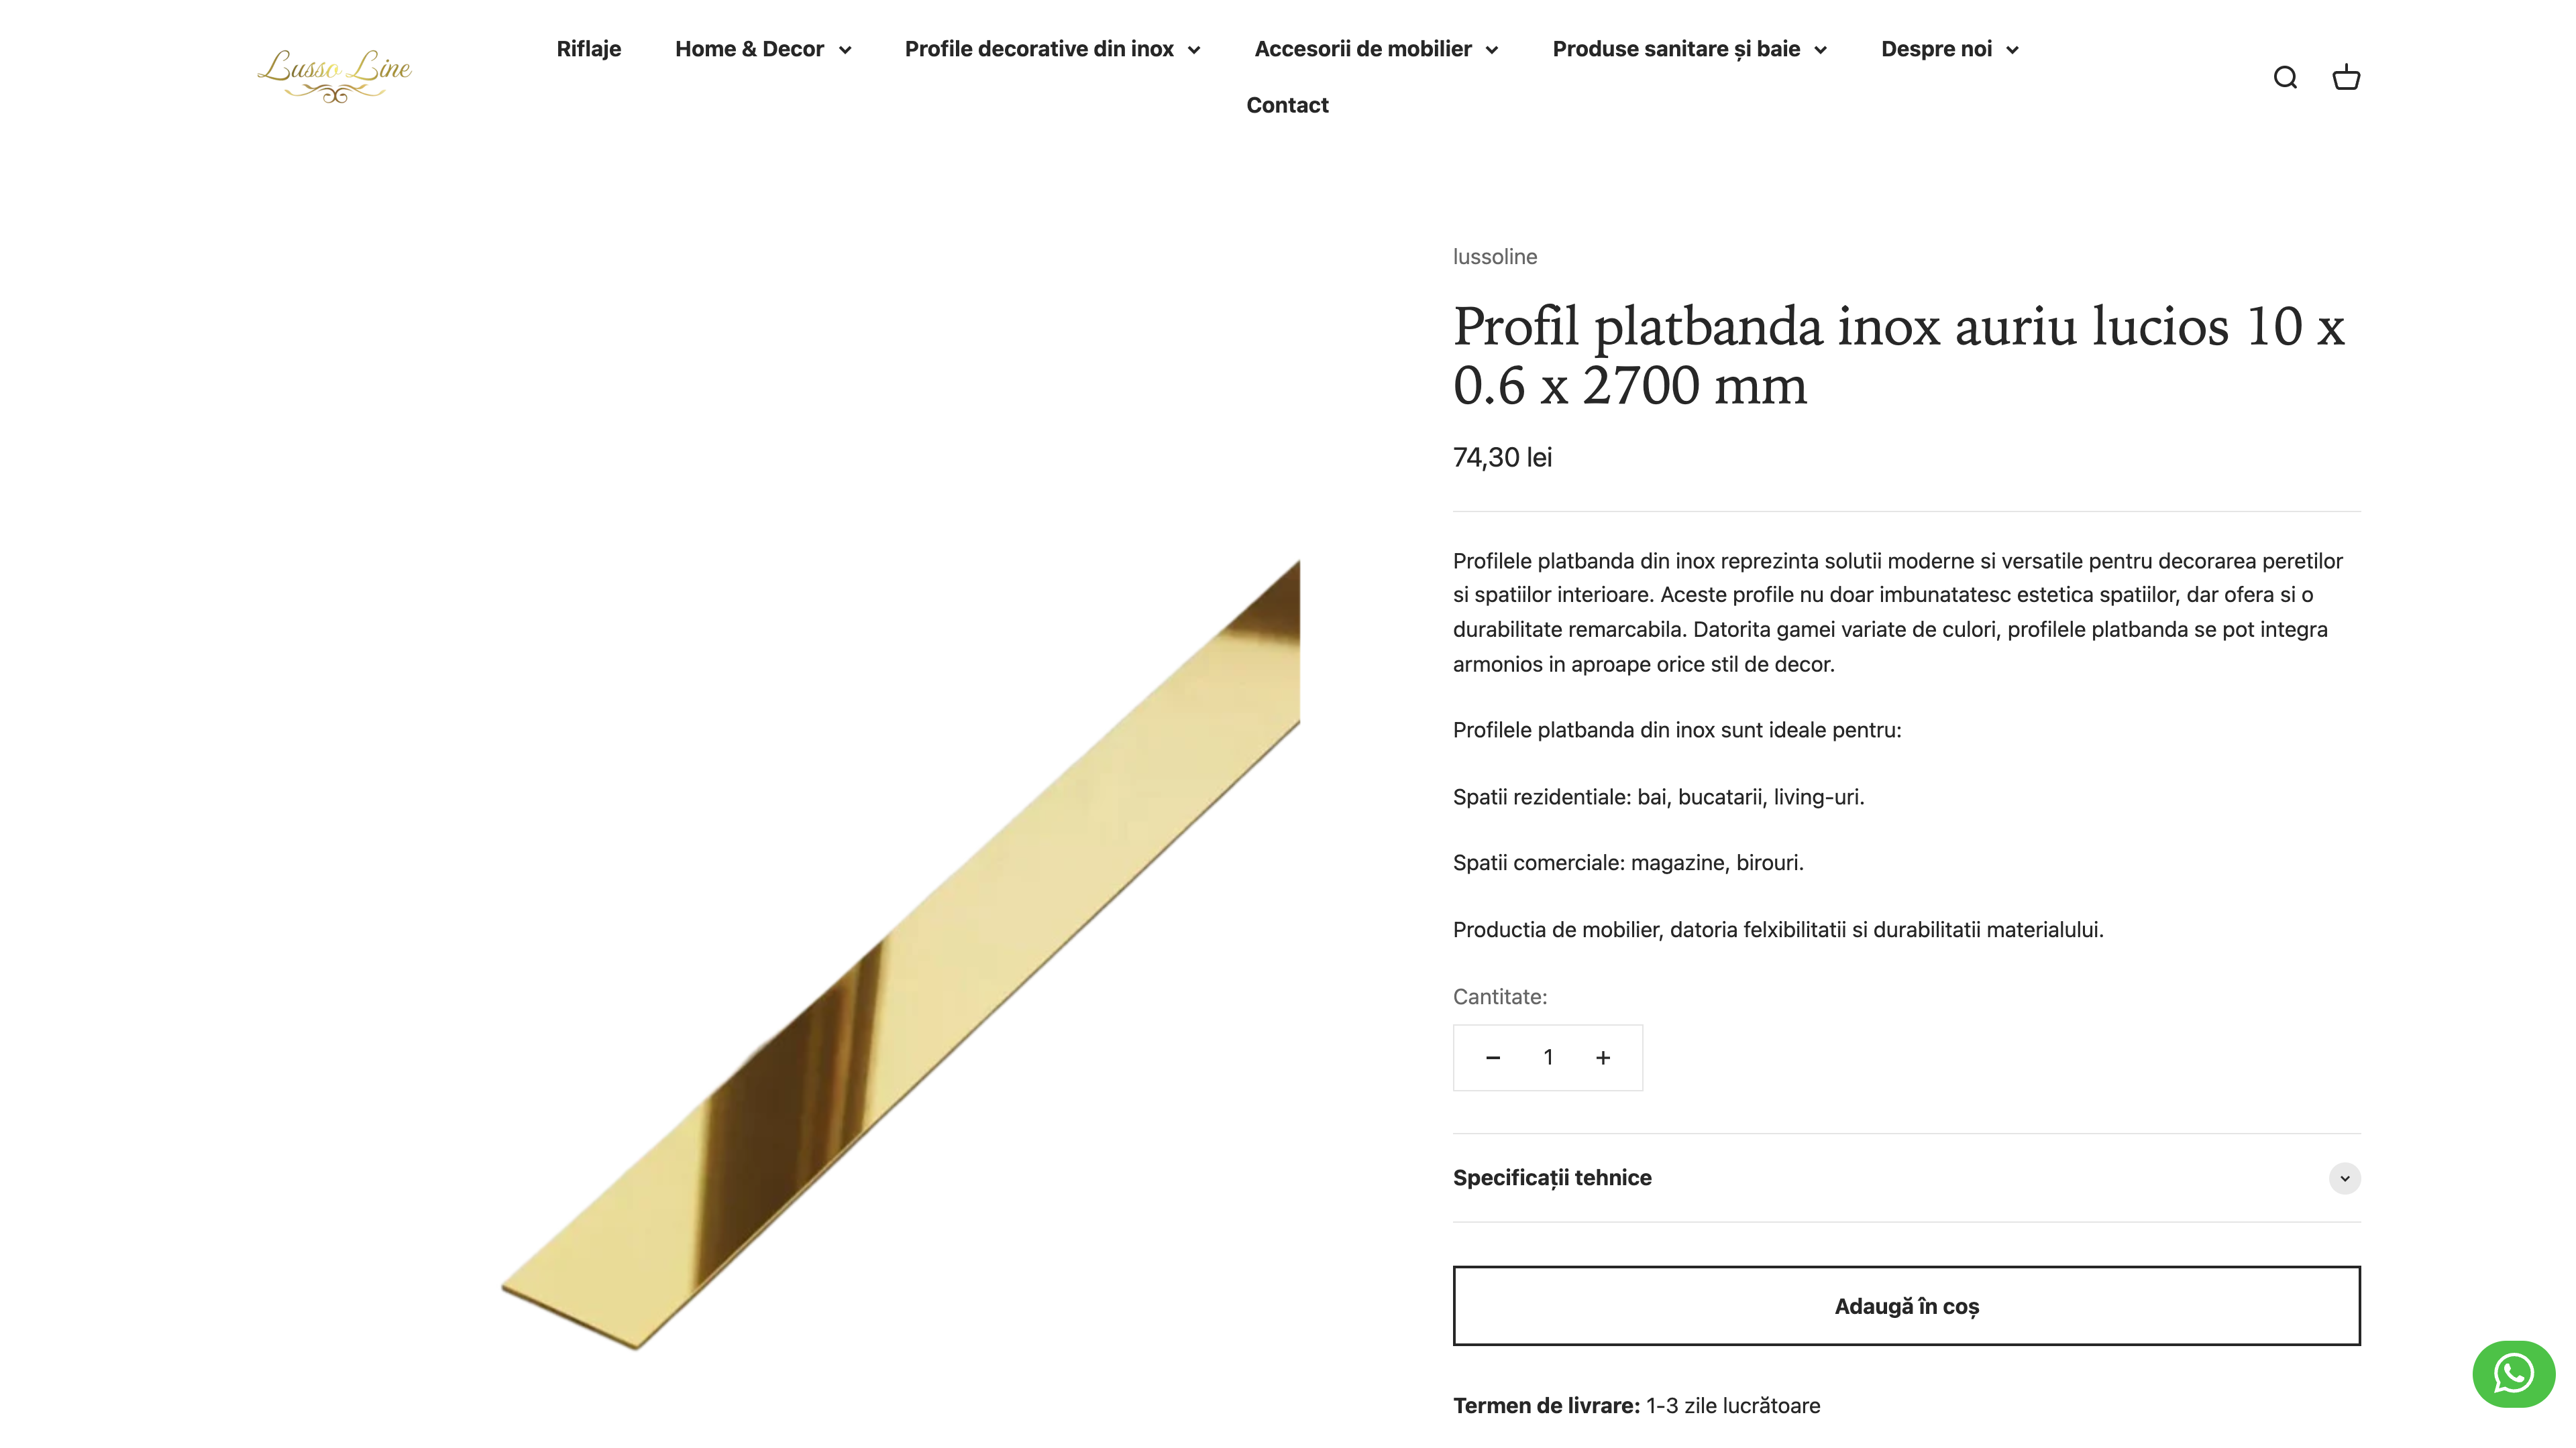
Task: Select the quantity input field
Action: pos(1547,1057)
